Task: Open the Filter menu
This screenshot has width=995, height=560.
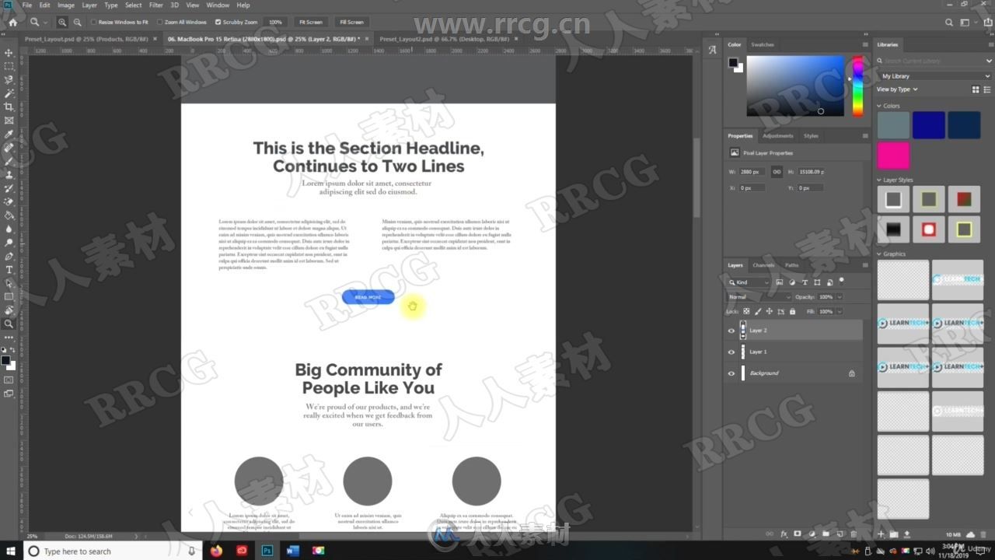Action: (156, 5)
